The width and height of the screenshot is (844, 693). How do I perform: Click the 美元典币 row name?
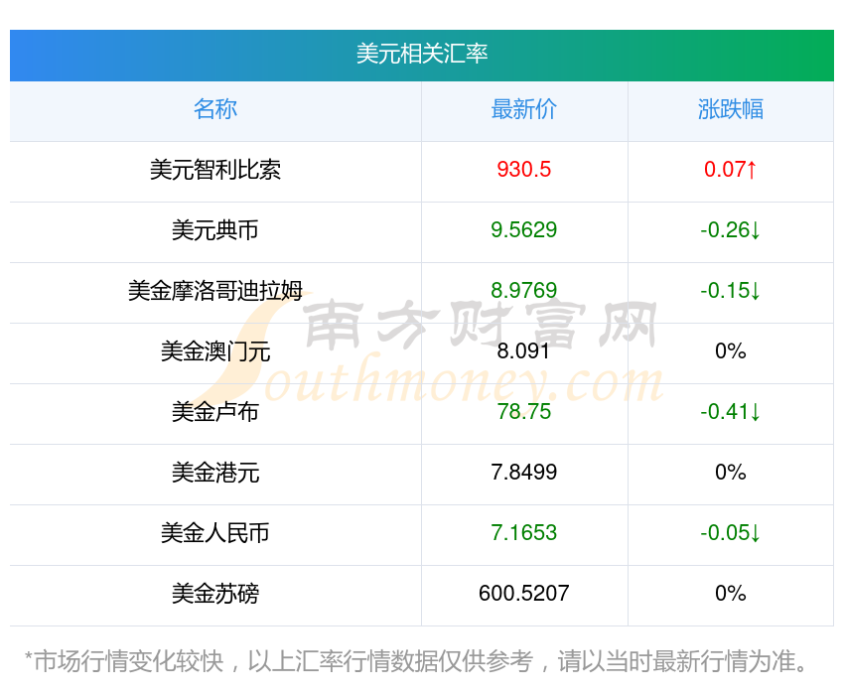pos(215,230)
